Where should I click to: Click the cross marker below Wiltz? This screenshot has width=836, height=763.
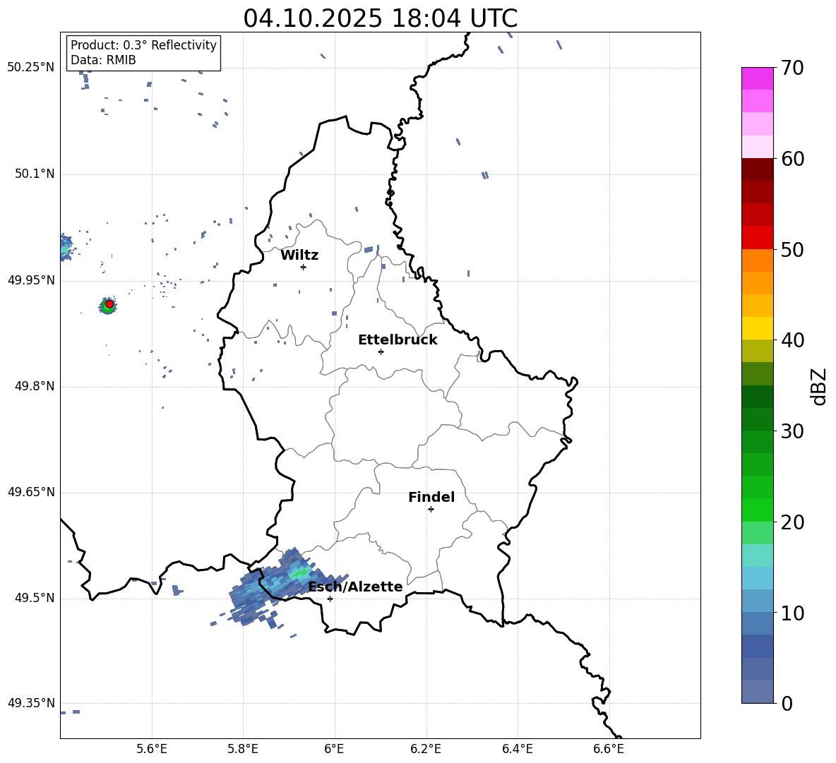click(304, 267)
